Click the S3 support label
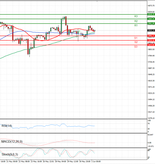Image resolution: width=155 pixels, height=164 pixels. (136, 46)
